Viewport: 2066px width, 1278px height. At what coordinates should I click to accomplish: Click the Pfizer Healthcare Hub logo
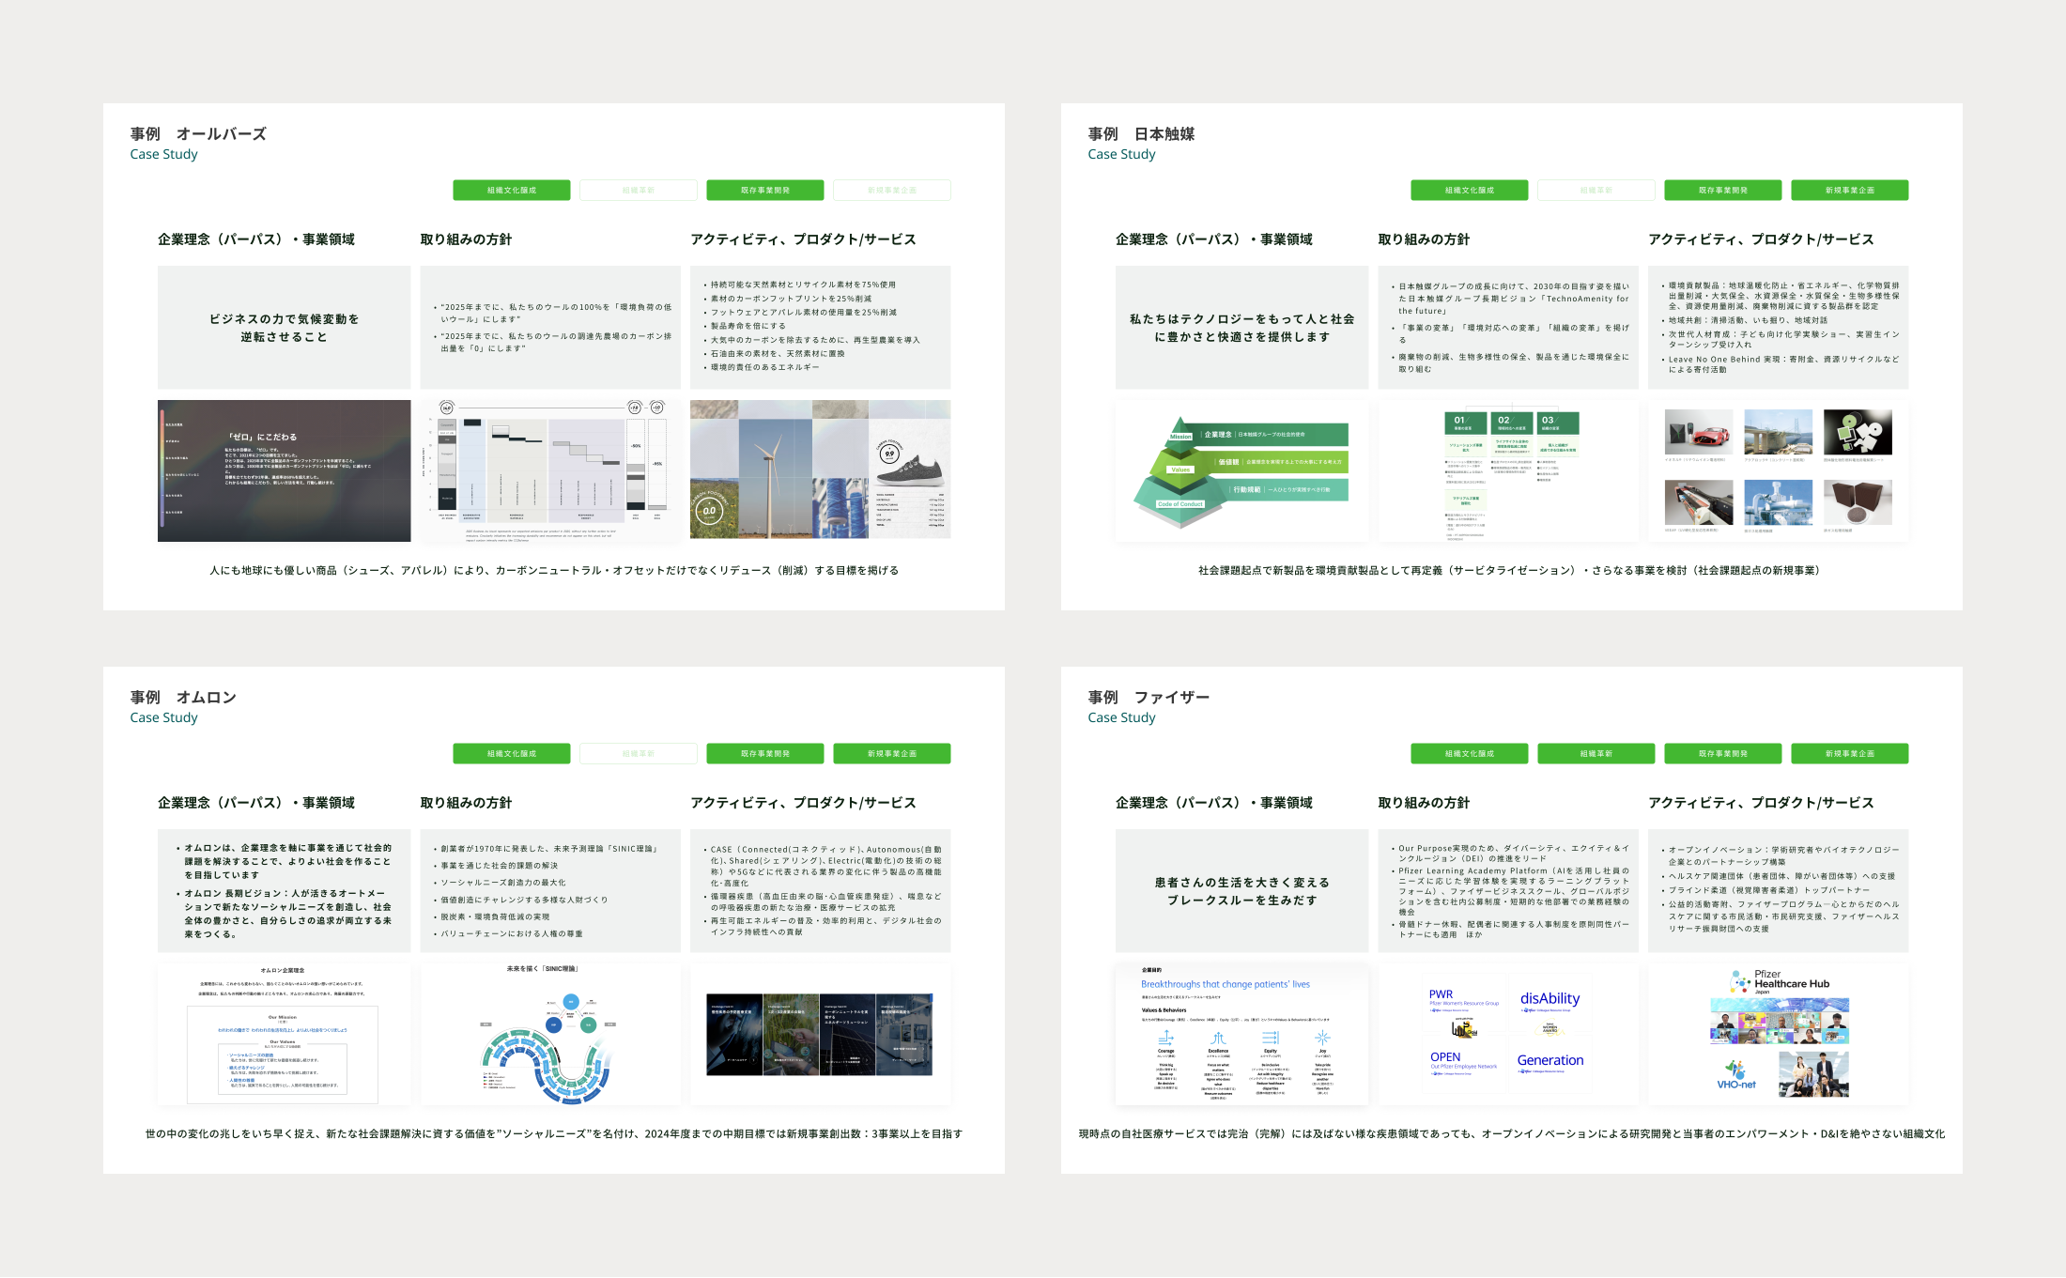tap(1780, 982)
